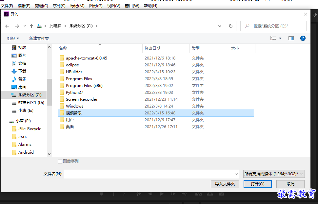318x204 pixels.
Task: Select 文档 in the navigation pane
Action: point(19,63)
